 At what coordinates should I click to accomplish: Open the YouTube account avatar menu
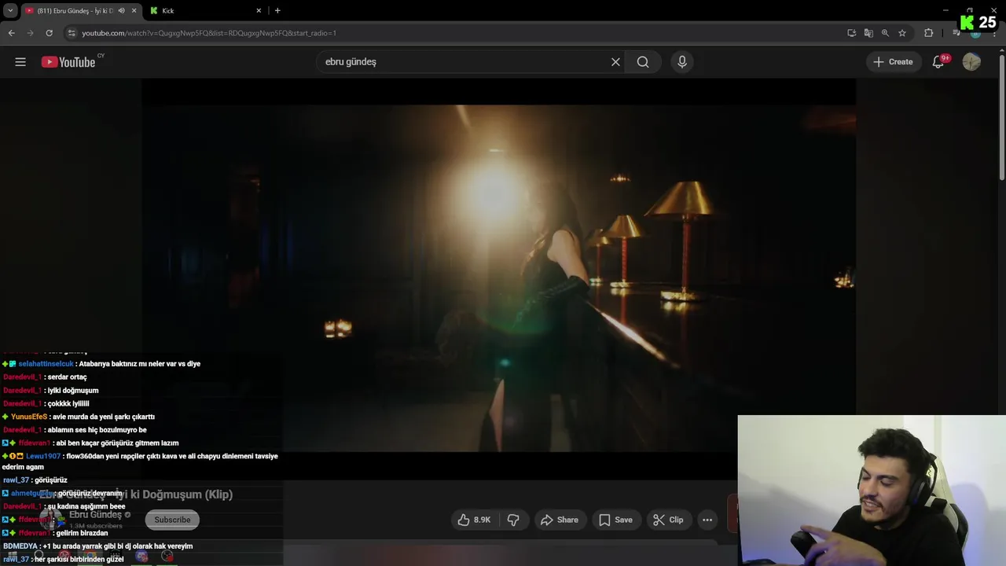(971, 62)
